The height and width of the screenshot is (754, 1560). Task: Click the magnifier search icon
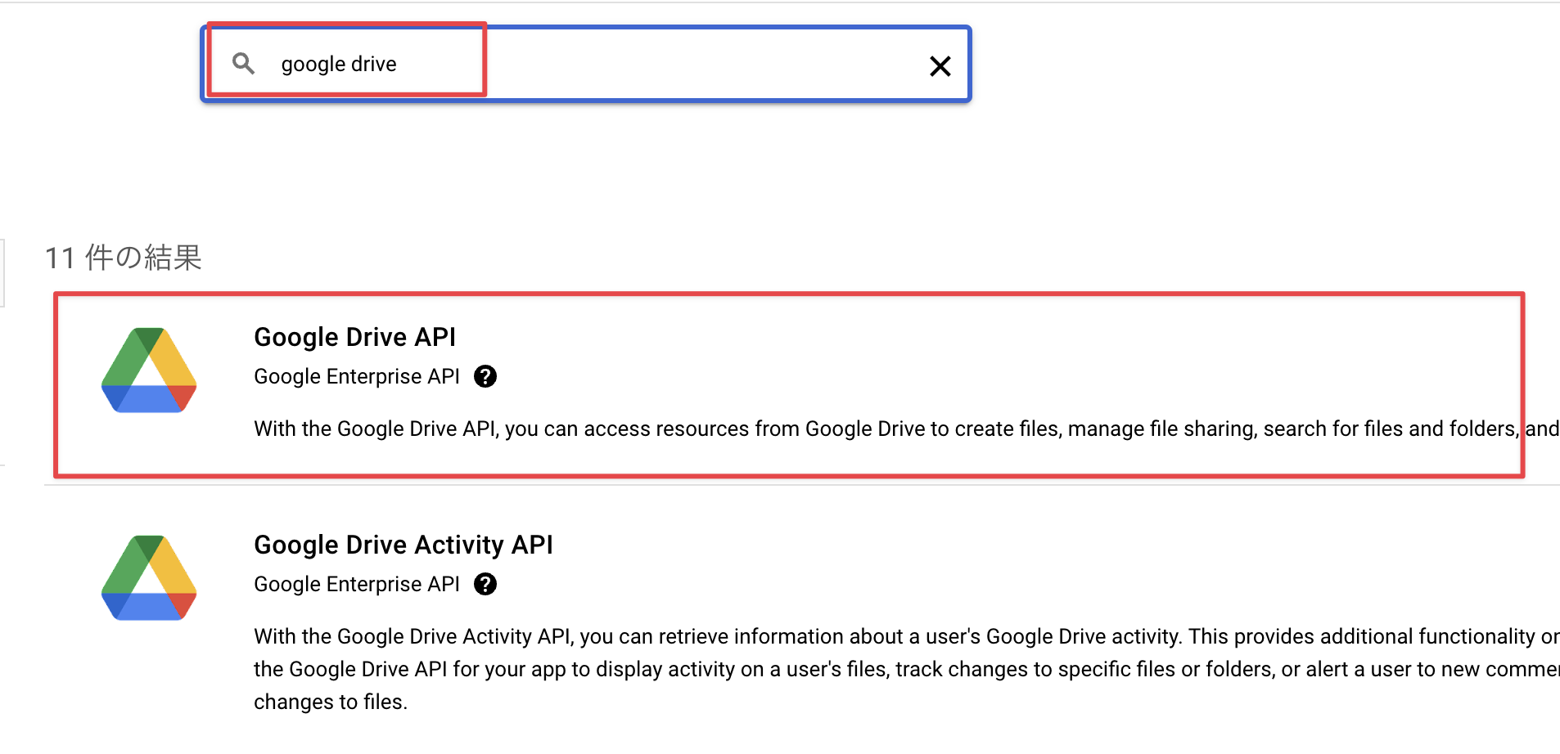click(243, 64)
